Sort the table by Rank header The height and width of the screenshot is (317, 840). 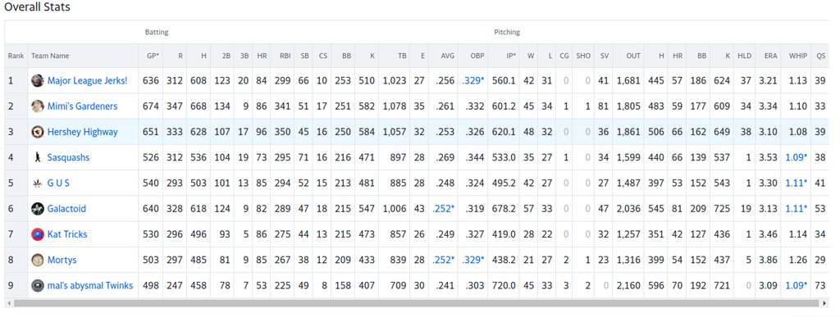16,56
